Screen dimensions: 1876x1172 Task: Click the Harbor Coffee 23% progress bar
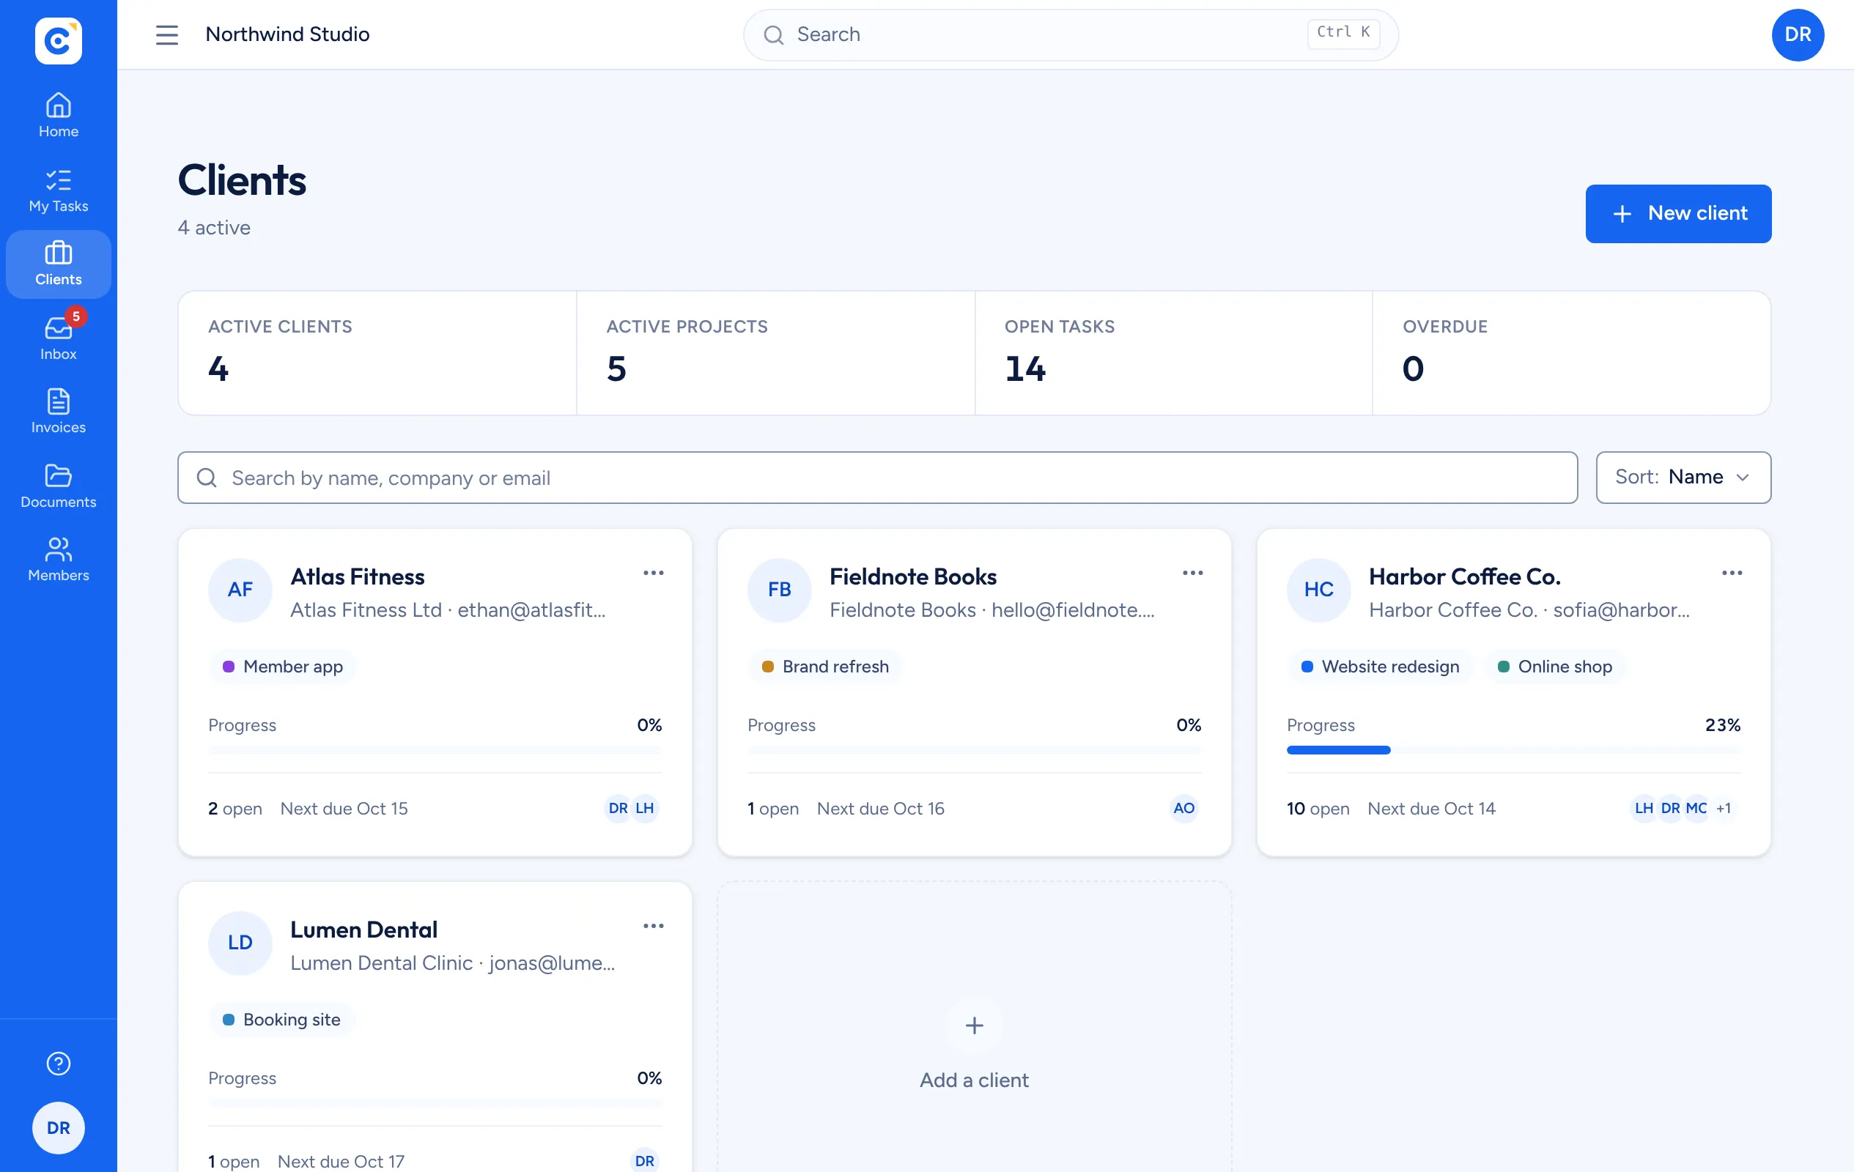coord(1513,750)
